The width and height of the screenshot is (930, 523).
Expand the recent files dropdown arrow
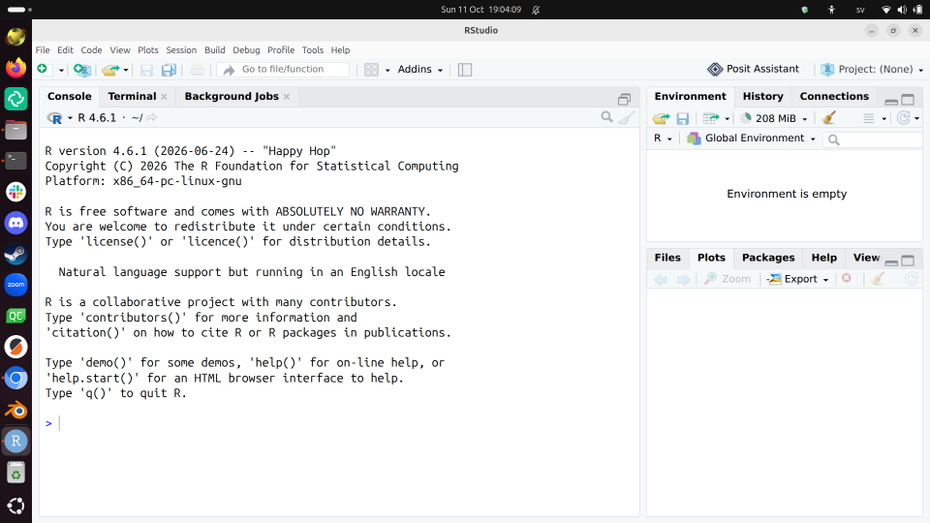point(126,70)
